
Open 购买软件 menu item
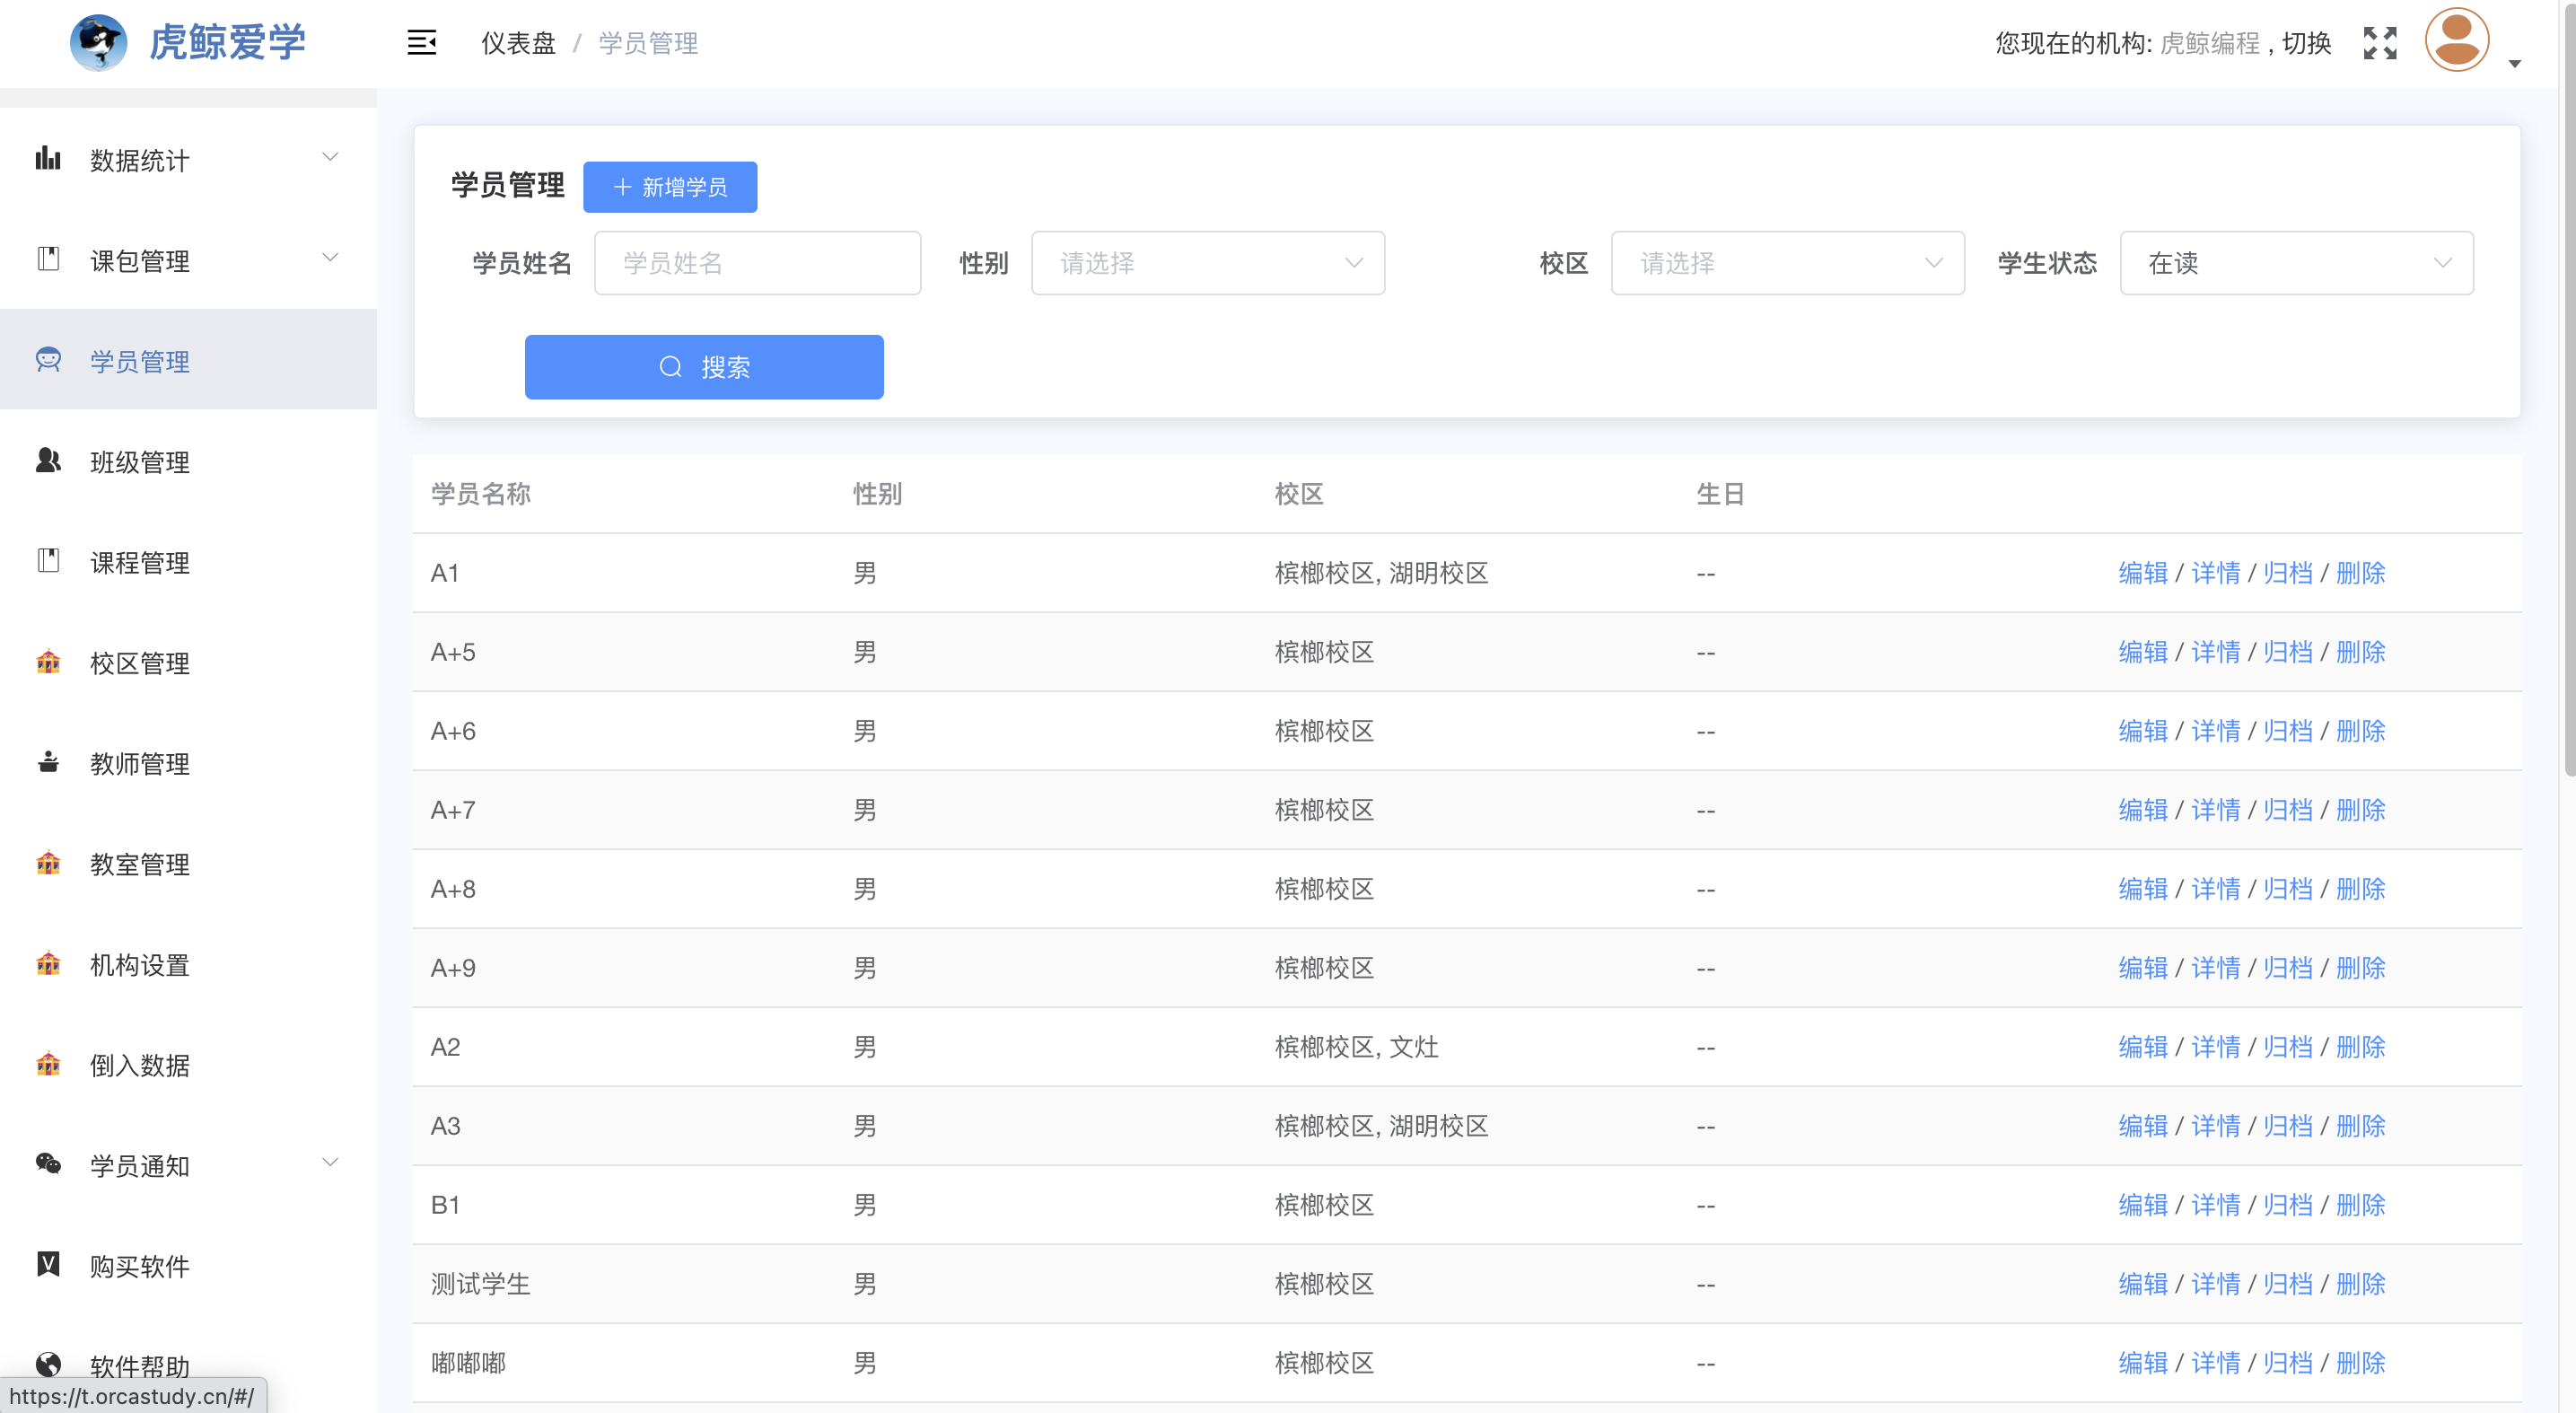tap(188, 1265)
